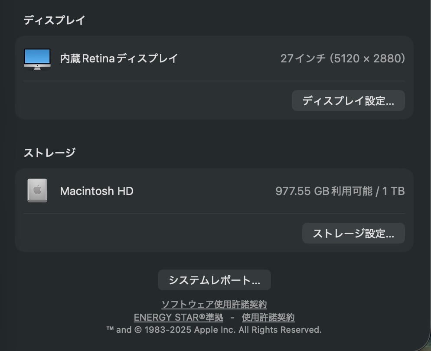The width and height of the screenshot is (431, 351).
Task: Click the ディスプレイ section heading
Action: tap(54, 20)
